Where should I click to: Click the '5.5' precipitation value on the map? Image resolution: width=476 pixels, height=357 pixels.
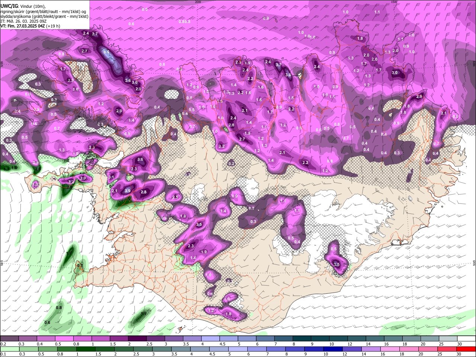(x=106, y=52)
